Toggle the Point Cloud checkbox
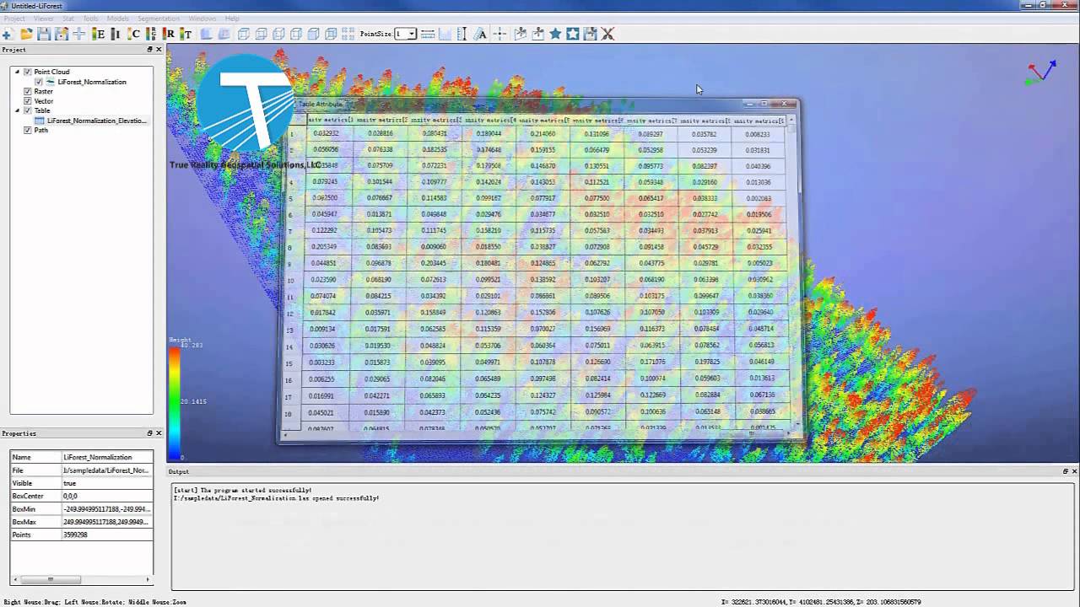1080x607 pixels. pyautogui.click(x=28, y=72)
